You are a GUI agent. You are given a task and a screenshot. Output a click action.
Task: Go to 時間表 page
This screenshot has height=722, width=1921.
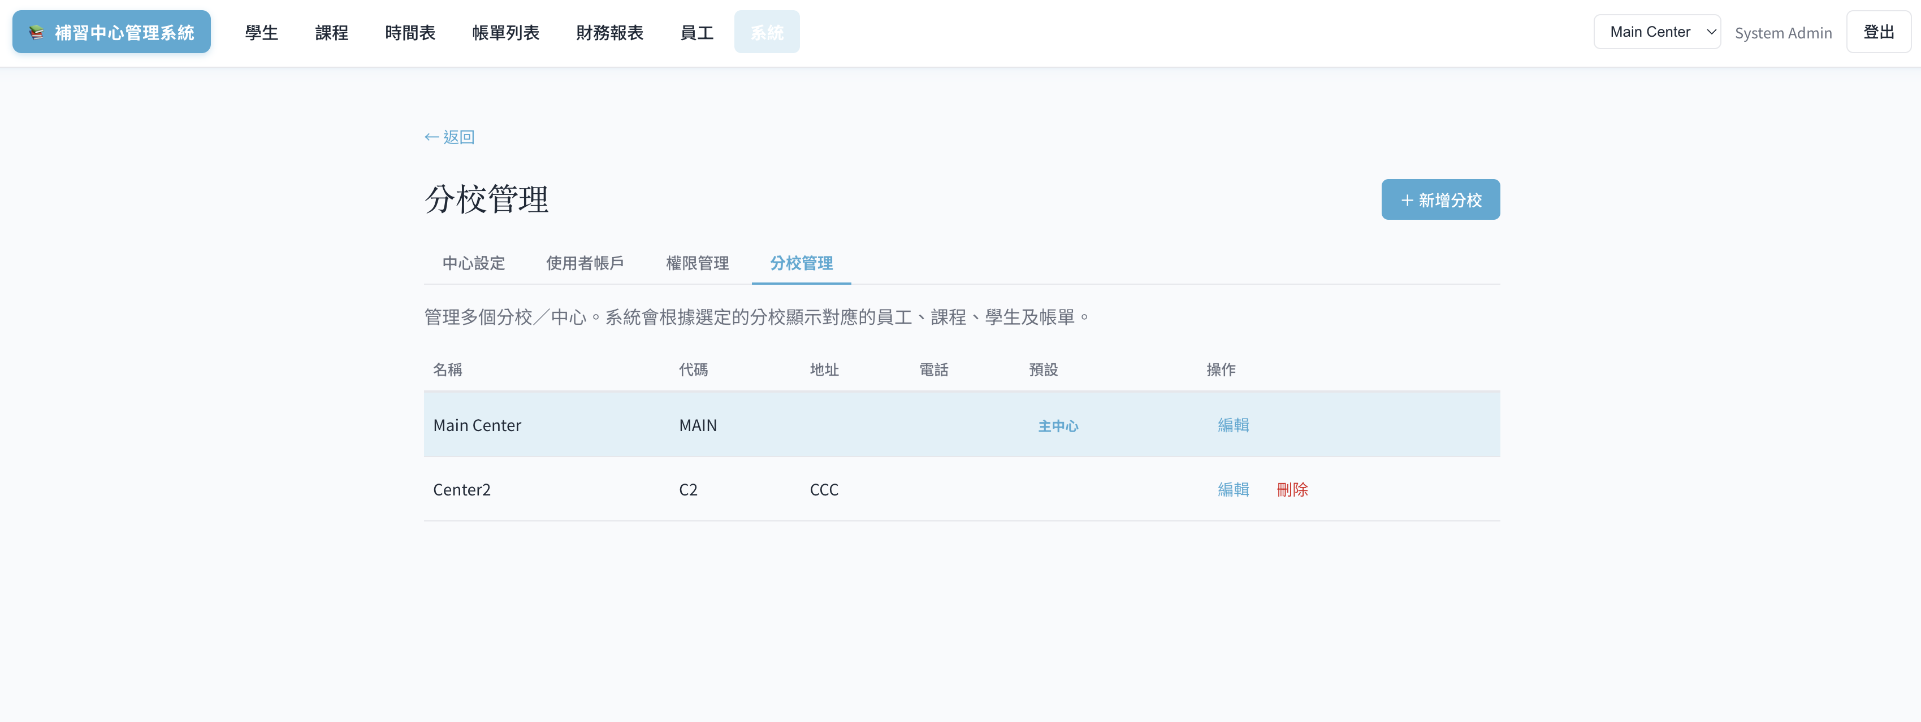coord(410,32)
